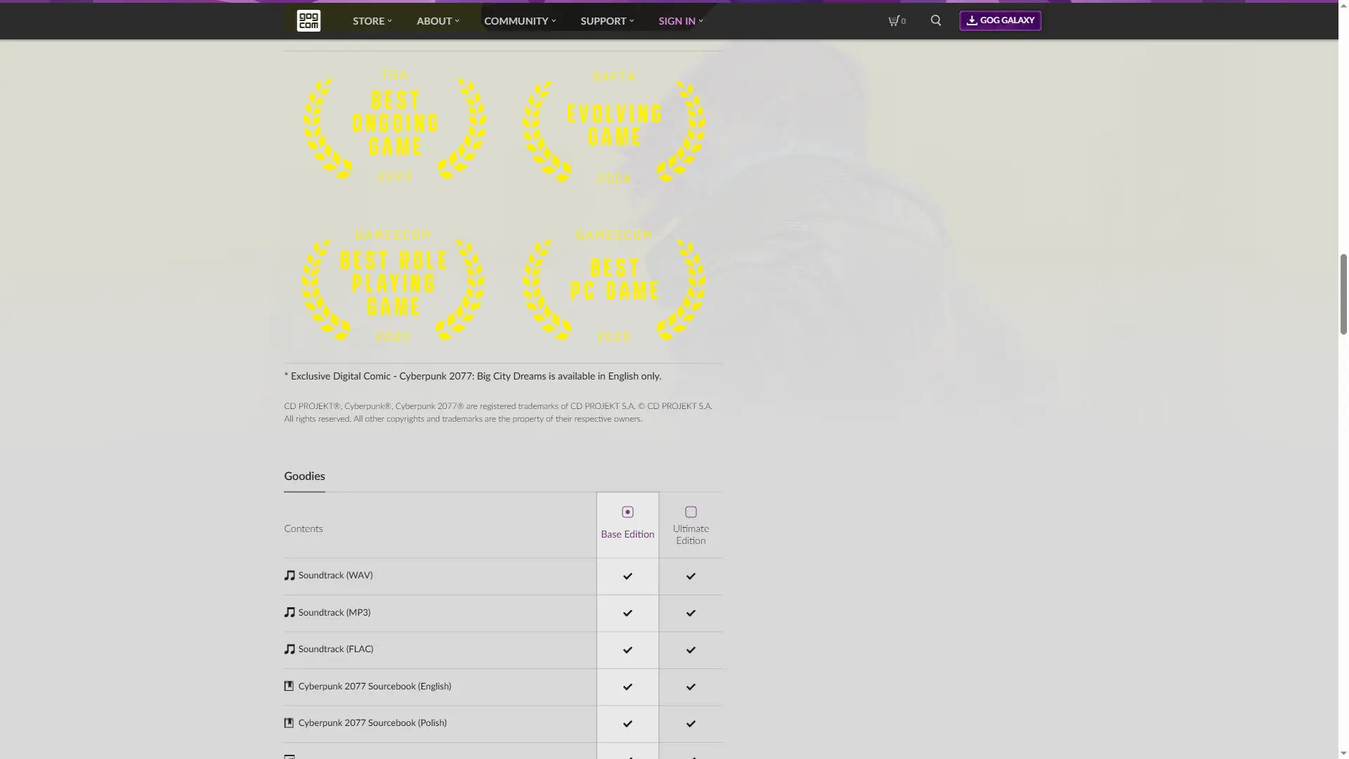
Task: Open the shopping cart icon
Action: (x=894, y=21)
